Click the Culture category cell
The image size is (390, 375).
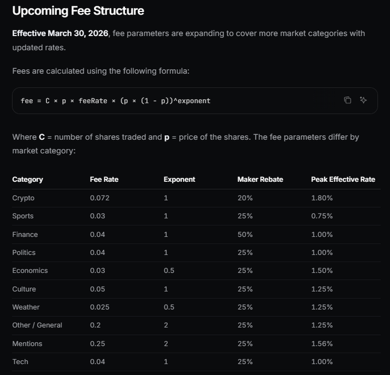tap(24, 289)
